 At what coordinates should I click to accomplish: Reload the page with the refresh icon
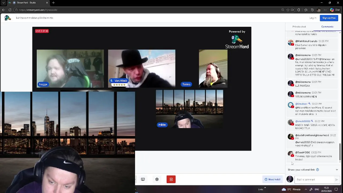point(10,10)
